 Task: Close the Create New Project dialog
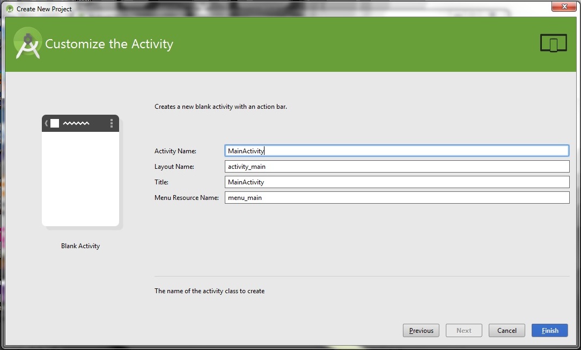(x=564, y=6)
